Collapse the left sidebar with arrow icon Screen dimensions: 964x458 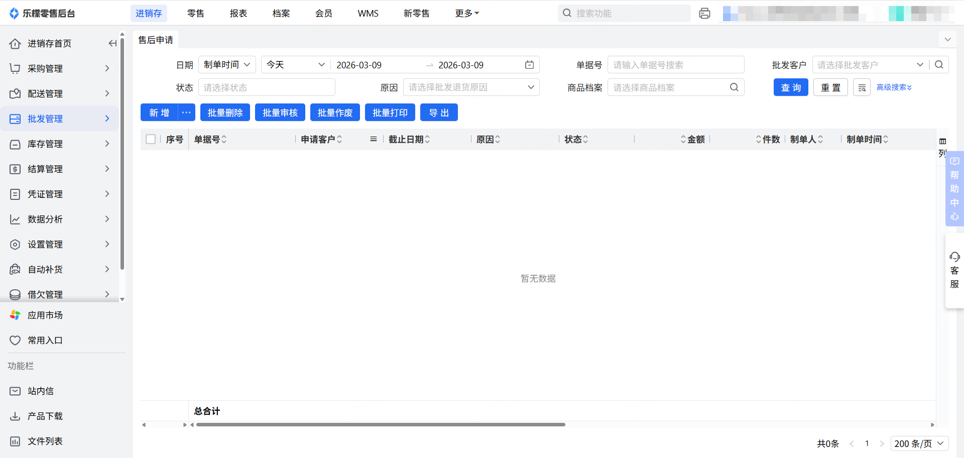click(x=112, y=44)
